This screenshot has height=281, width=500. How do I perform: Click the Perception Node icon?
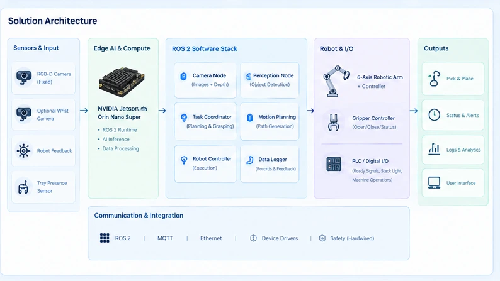(x=248, y=76)
